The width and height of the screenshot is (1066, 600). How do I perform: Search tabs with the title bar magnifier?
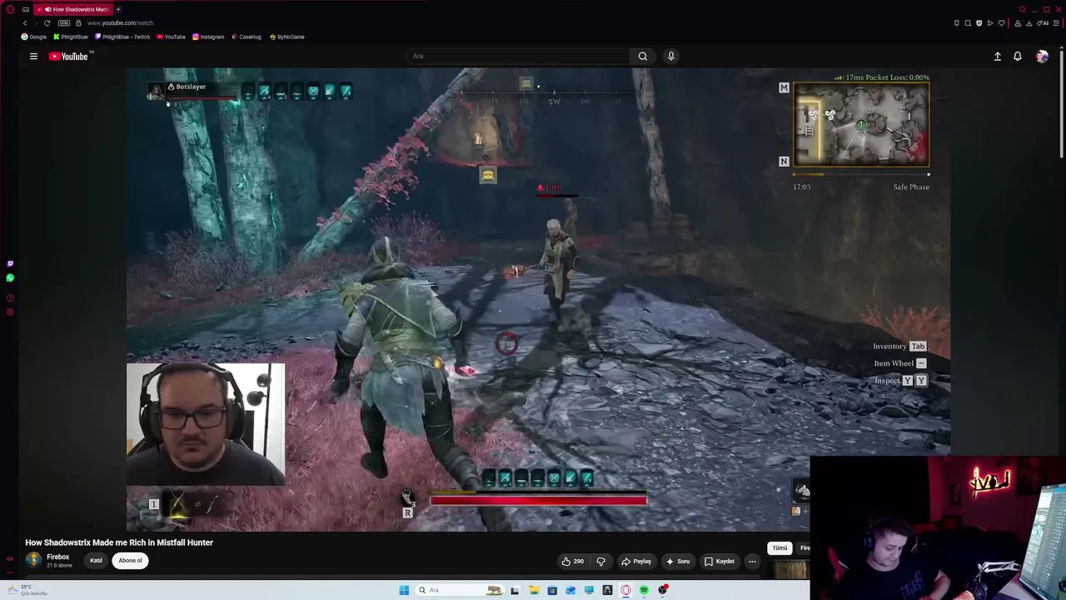coord(1023,9)
